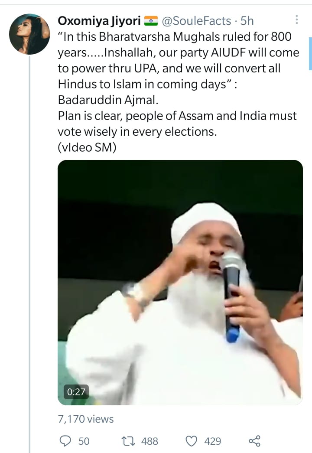This screenshot has width=312, height=453.
Task: Open the @SouleFacts handle
Action: click(196, 21)
